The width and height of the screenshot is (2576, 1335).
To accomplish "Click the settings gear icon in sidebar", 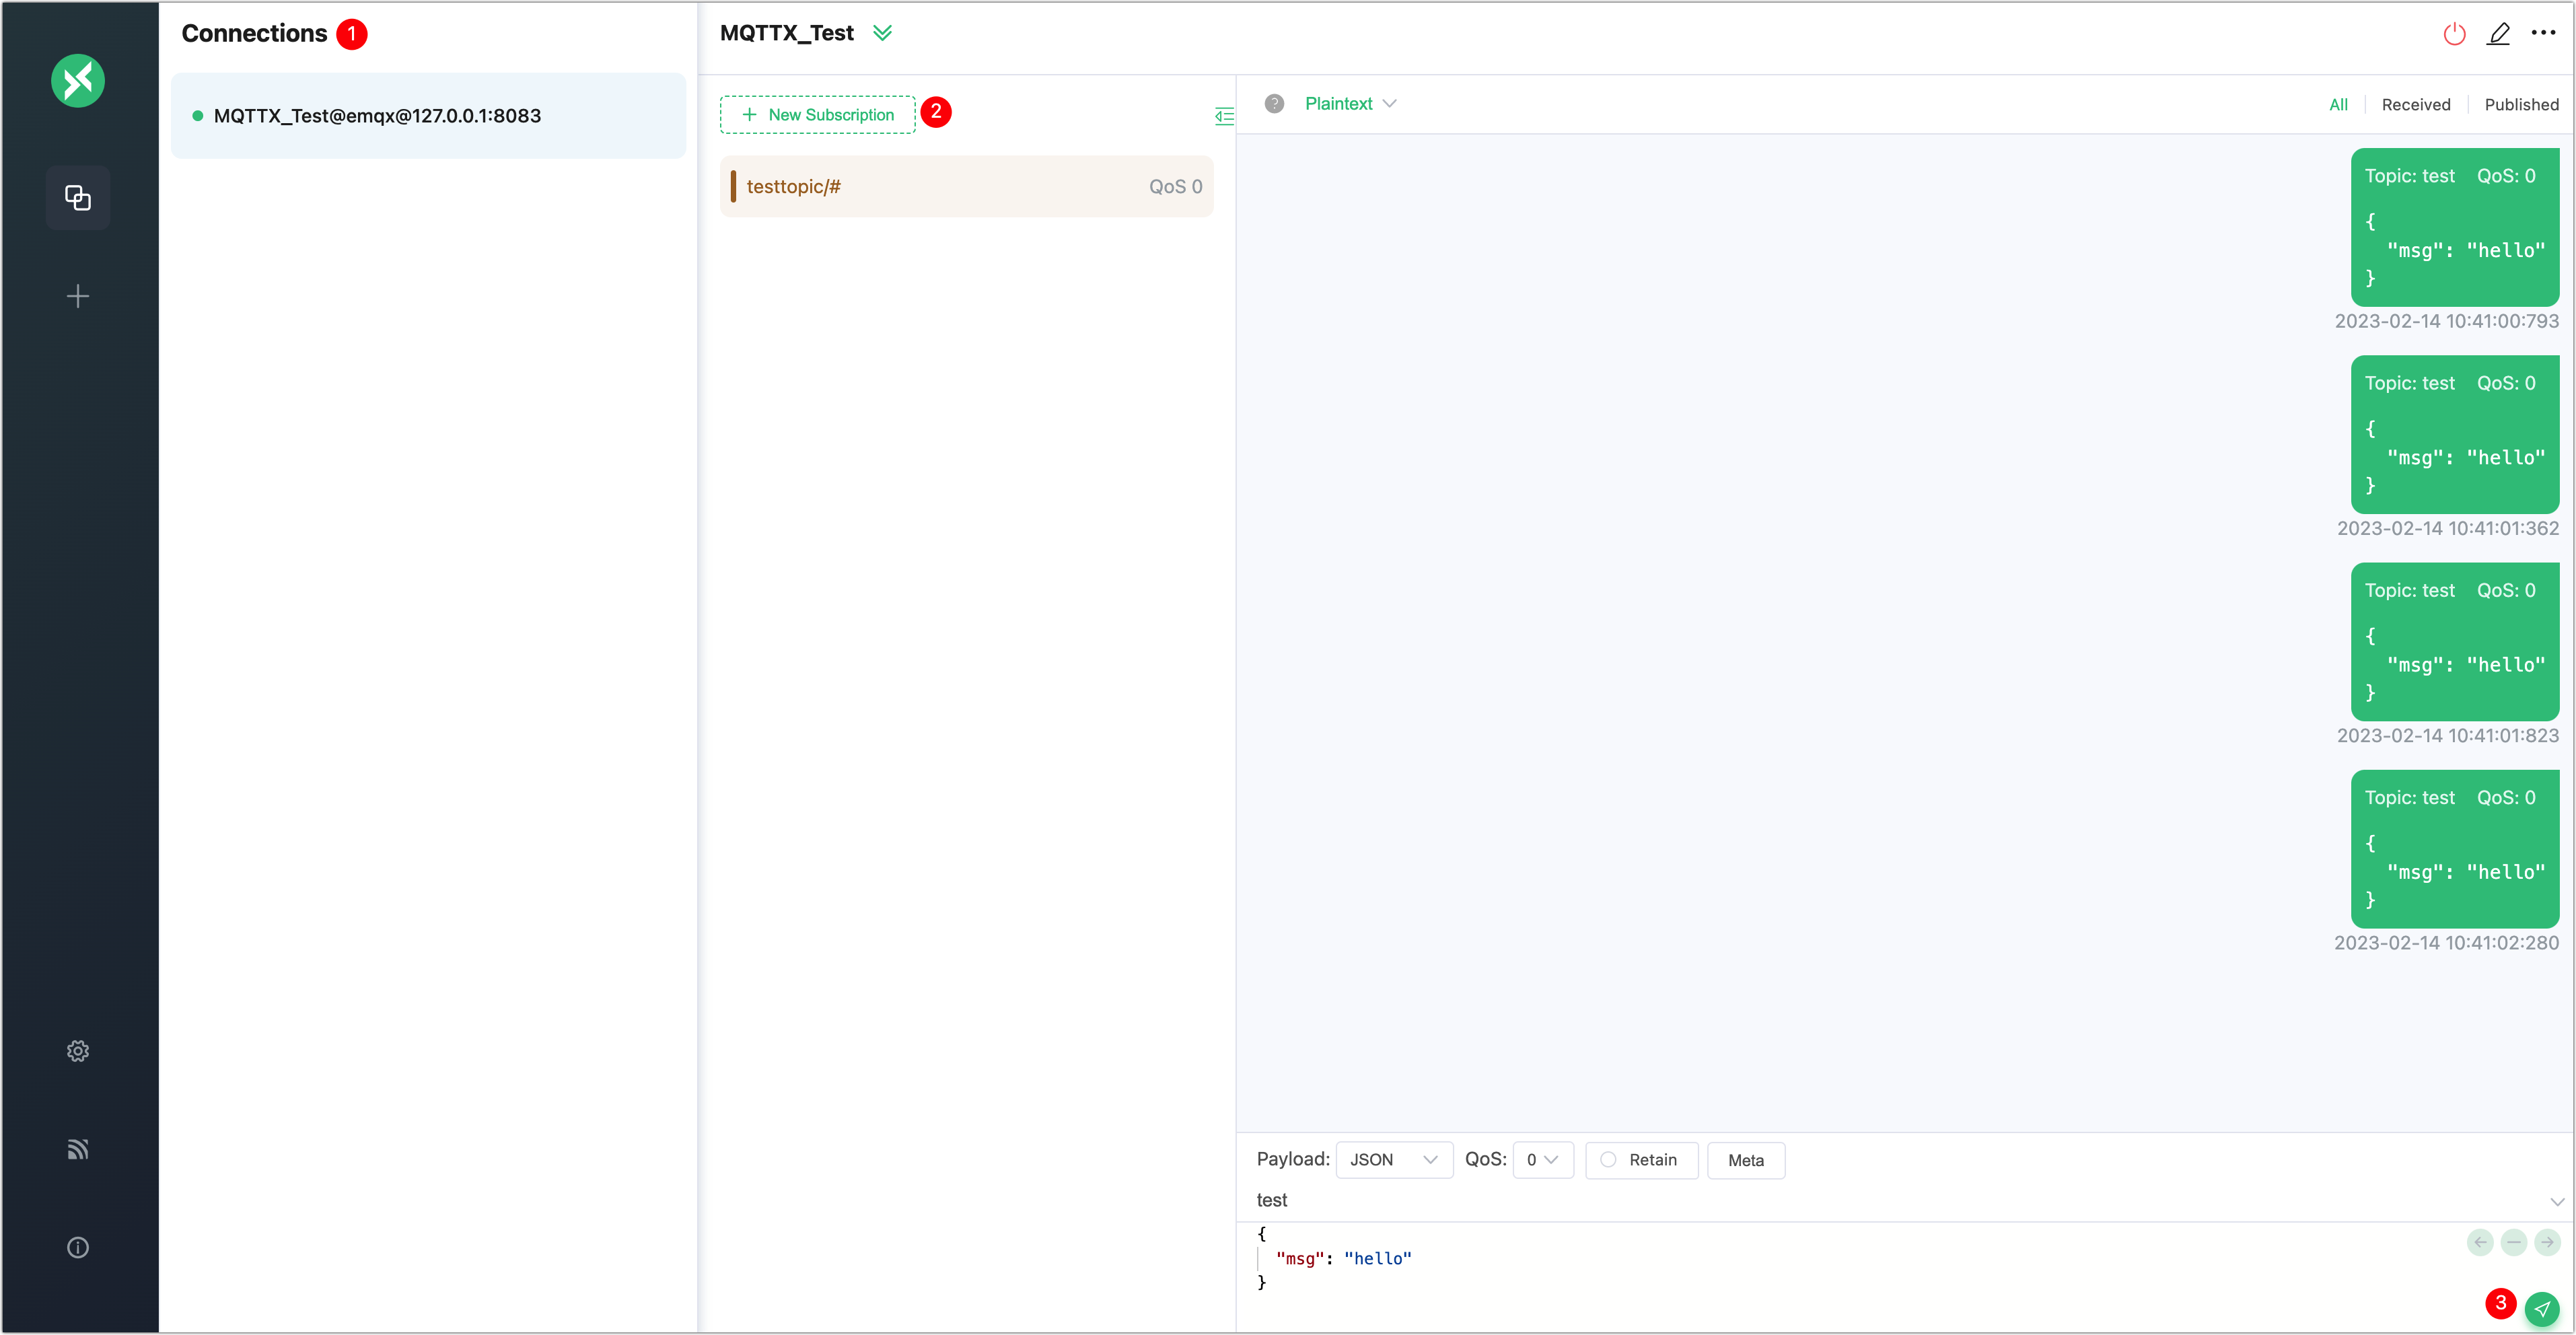I will coord(78,1050).
